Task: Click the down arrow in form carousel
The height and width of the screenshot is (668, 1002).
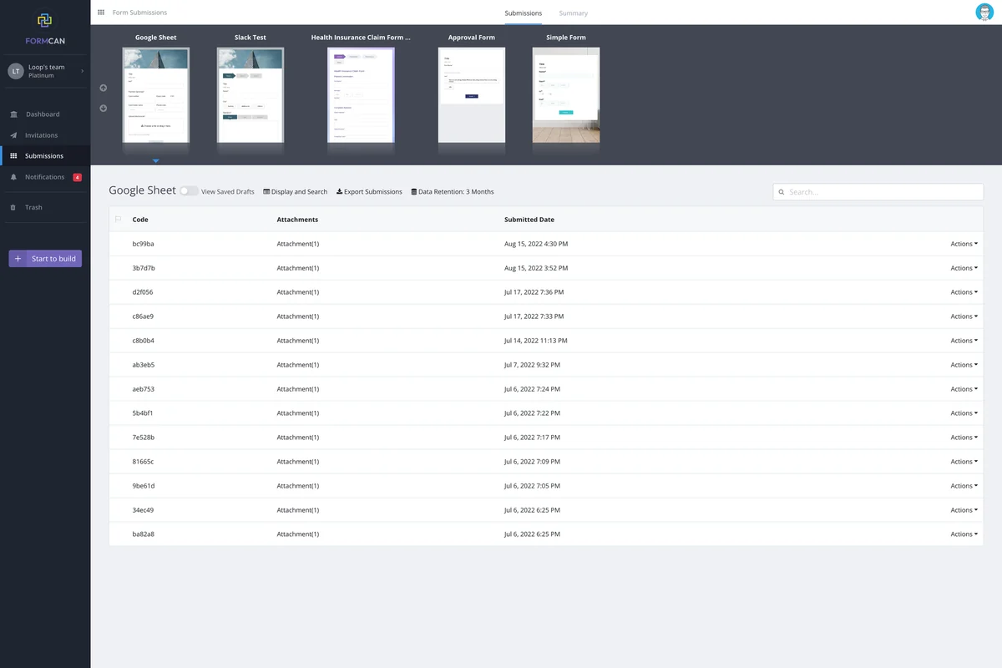Action: (104, 108)
